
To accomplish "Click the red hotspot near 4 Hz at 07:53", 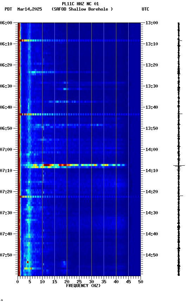I will click(x=27, y=262).
